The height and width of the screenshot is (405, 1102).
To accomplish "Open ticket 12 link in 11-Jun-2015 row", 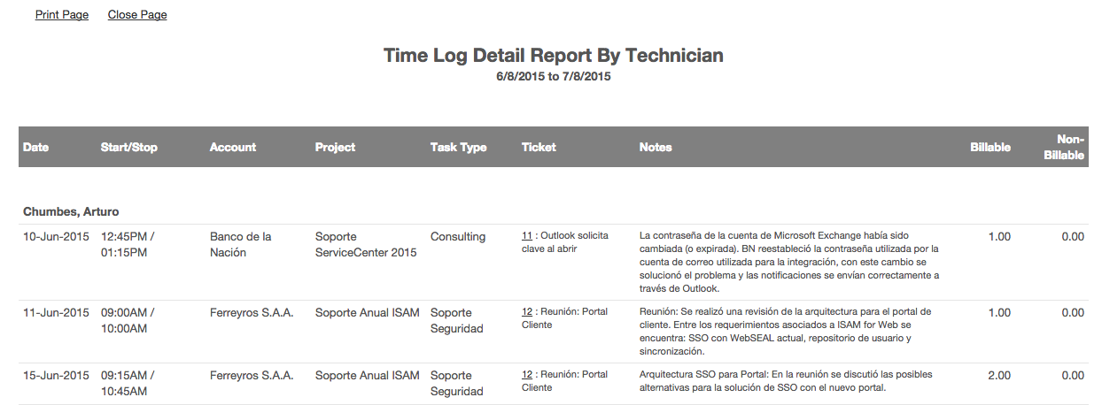I will [x=526, y=312].
